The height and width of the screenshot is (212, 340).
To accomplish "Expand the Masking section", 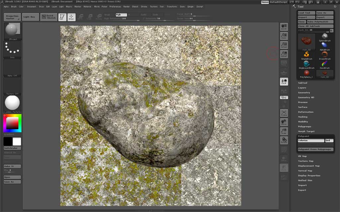I will click(x=302, y=117).
